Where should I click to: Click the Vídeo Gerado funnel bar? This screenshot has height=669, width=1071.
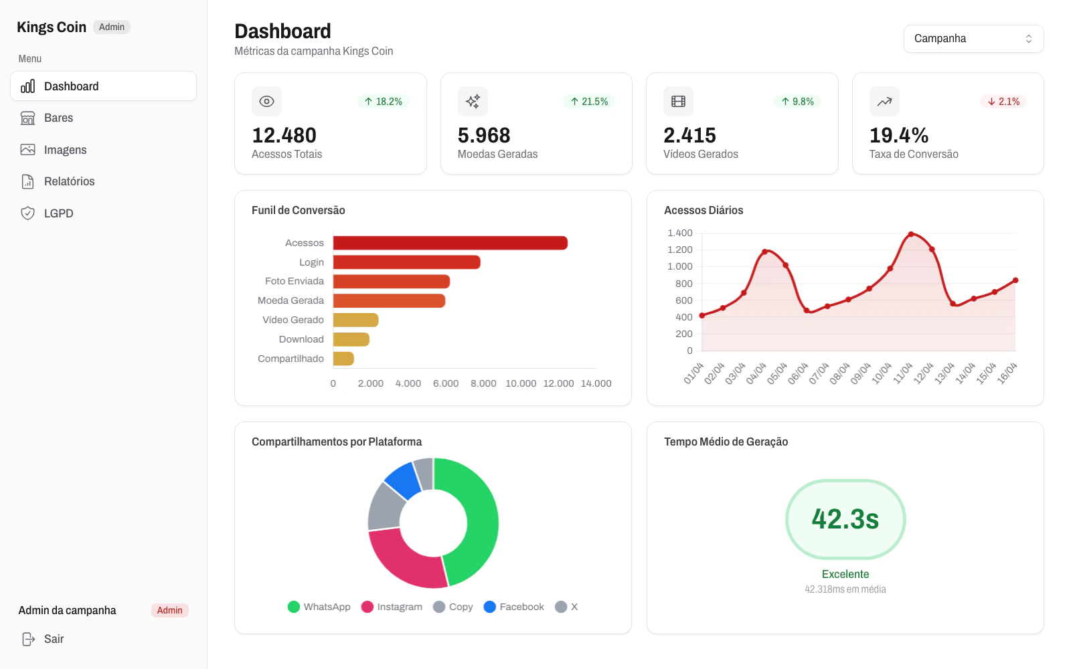(356, 320)
